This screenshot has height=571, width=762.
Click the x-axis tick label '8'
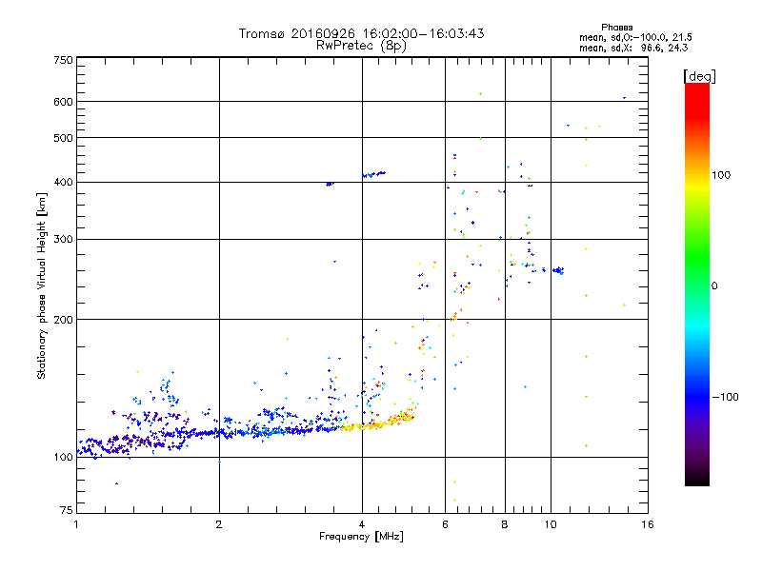coord(505,524)
